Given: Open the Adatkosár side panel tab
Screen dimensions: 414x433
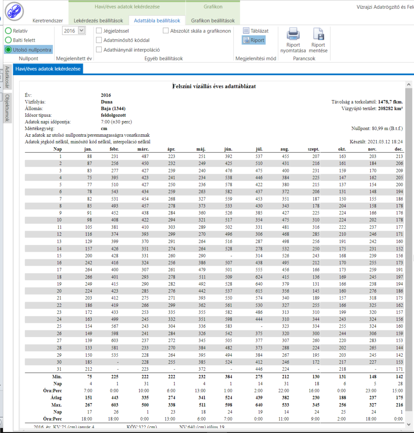Looking at the screenshot, I should point(7,77).
